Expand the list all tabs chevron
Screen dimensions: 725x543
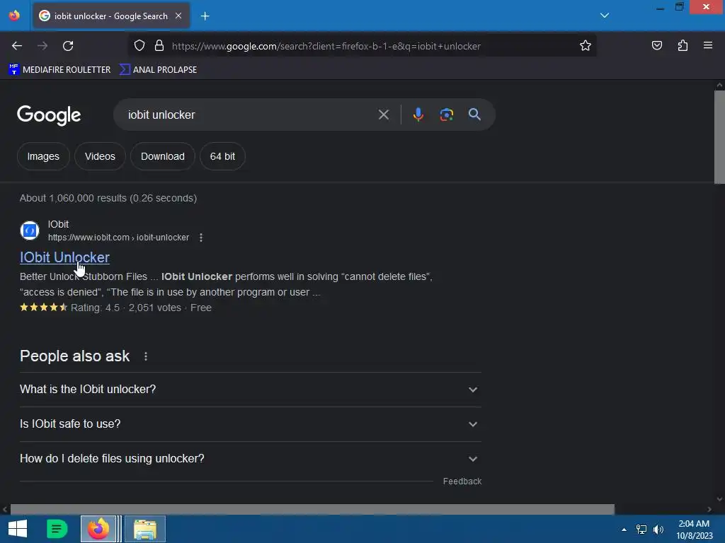point(605,16)
